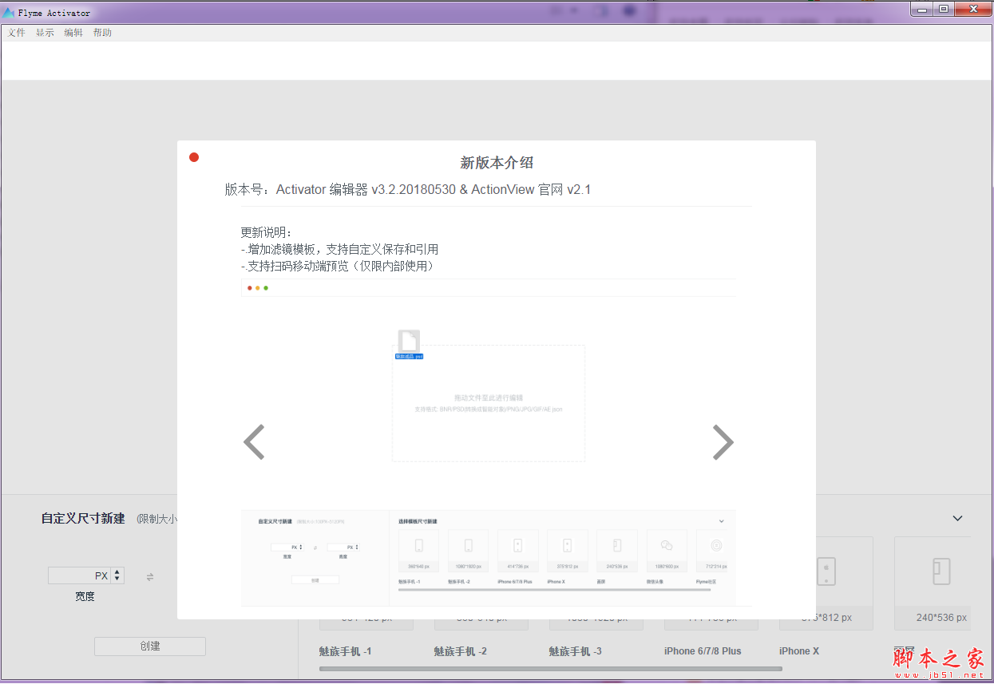The height and width of the screenshot is (684, 994).
Task: Increase width using the stepper up arrow
Action: (x=117, y=571)
